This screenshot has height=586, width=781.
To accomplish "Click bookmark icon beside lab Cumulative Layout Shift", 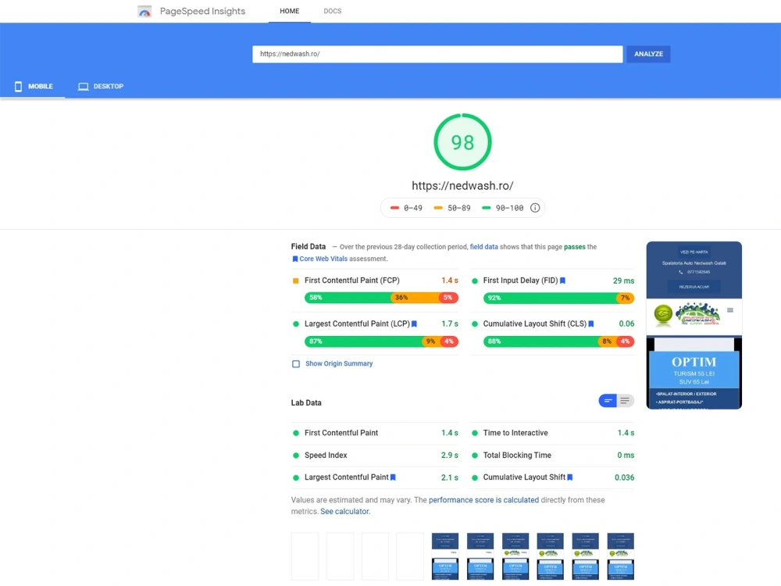I will 570,477.
